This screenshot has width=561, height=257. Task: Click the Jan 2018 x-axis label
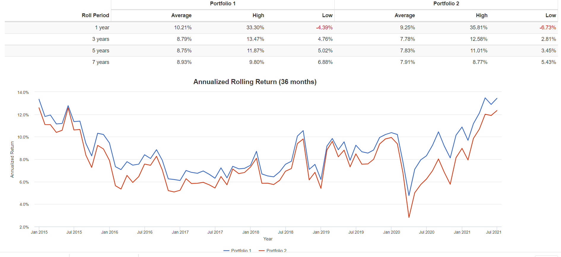[x=250, y=232]
